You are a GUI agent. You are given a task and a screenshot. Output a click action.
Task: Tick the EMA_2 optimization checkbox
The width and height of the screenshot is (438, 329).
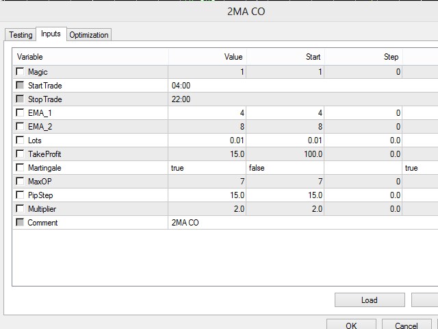point(20,126)
